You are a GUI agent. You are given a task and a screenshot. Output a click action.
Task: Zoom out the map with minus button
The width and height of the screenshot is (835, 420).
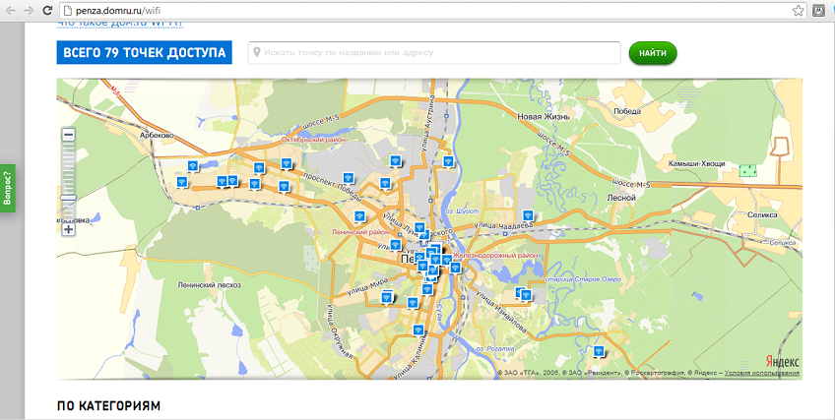tap(69, 135)
